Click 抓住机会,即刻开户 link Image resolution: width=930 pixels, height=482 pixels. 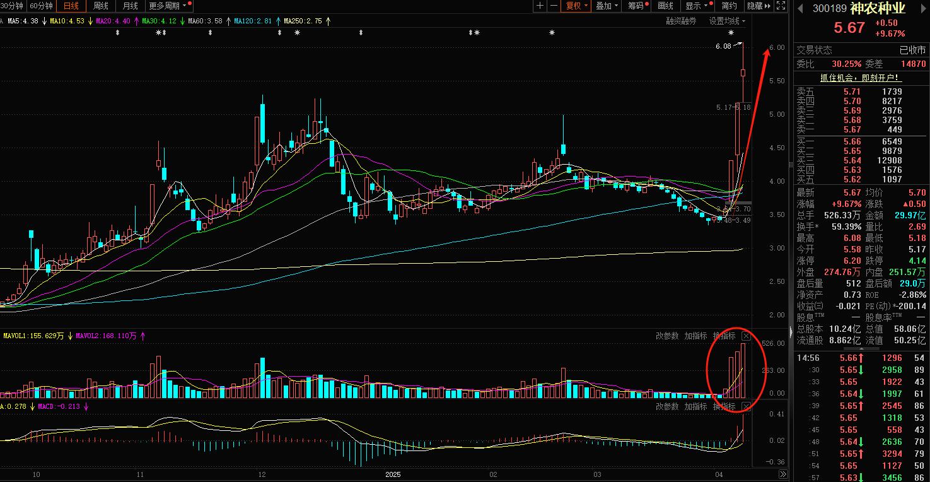click(860, 78)
